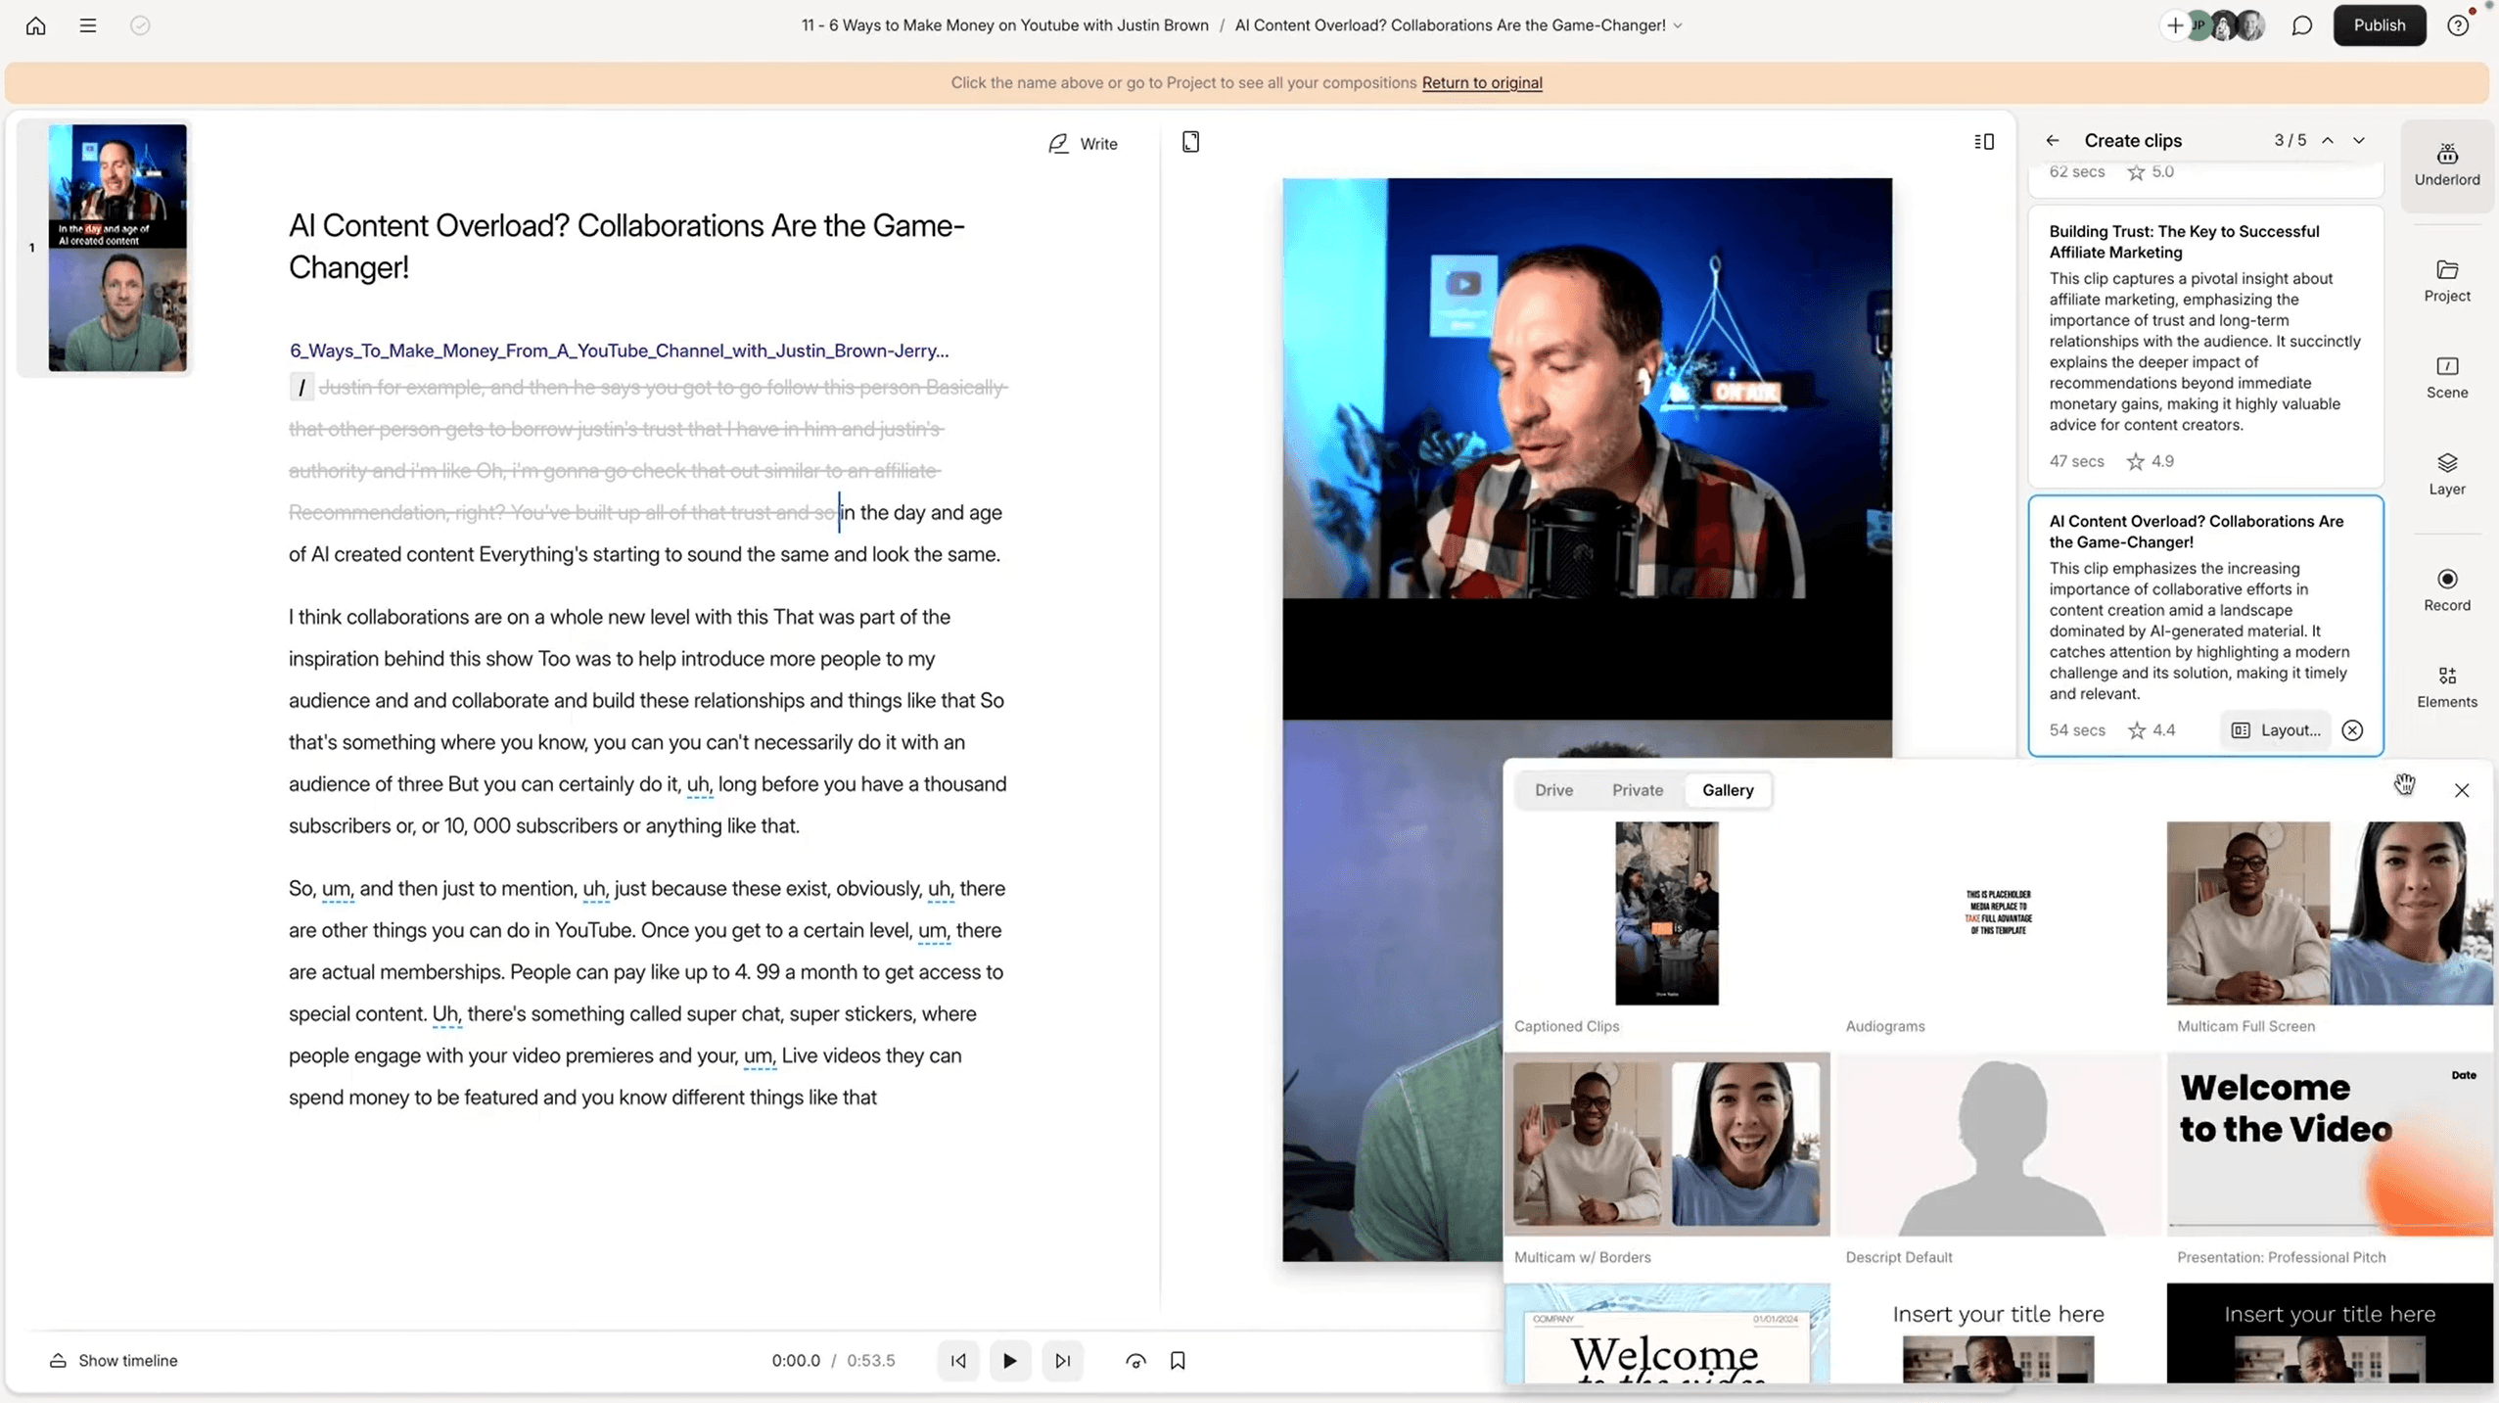Toggle loop playback
The height and width of the screenshot is (1403, 2499).
[x=1135, y=1360]
